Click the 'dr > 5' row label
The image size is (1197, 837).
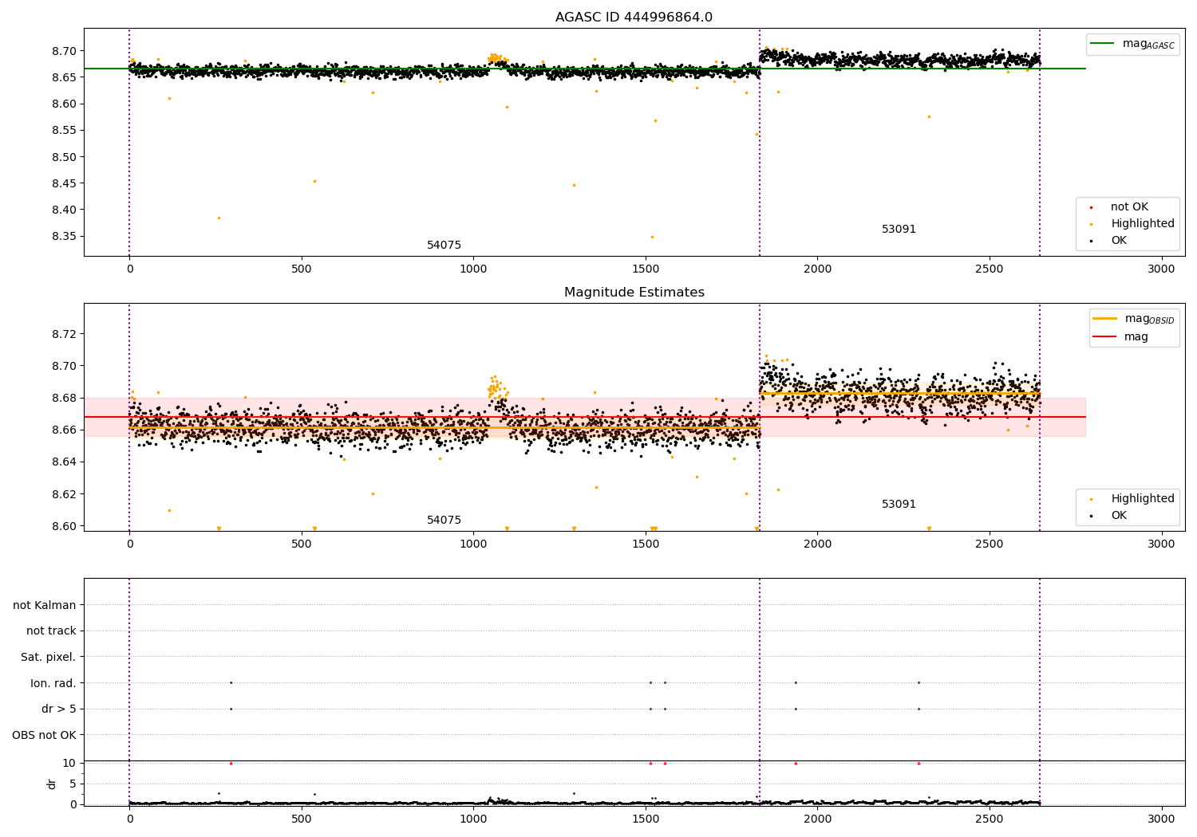pyautogui.click(x=59, y=709)
